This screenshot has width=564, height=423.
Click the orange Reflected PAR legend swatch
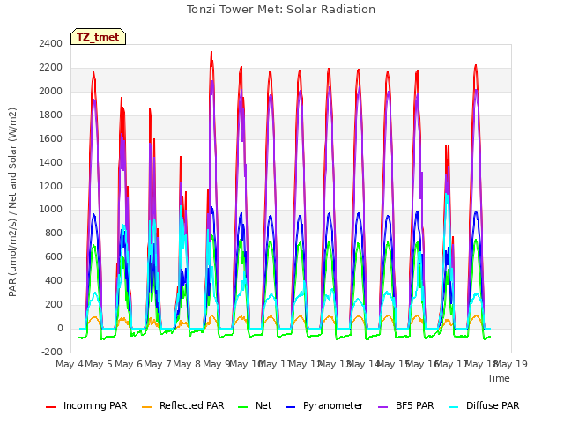(147, 407)
